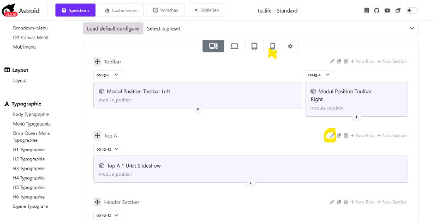This screenshot has width=436, height=221.
Task: Add New Section after Toolbar
Action: tap(392, 61)
